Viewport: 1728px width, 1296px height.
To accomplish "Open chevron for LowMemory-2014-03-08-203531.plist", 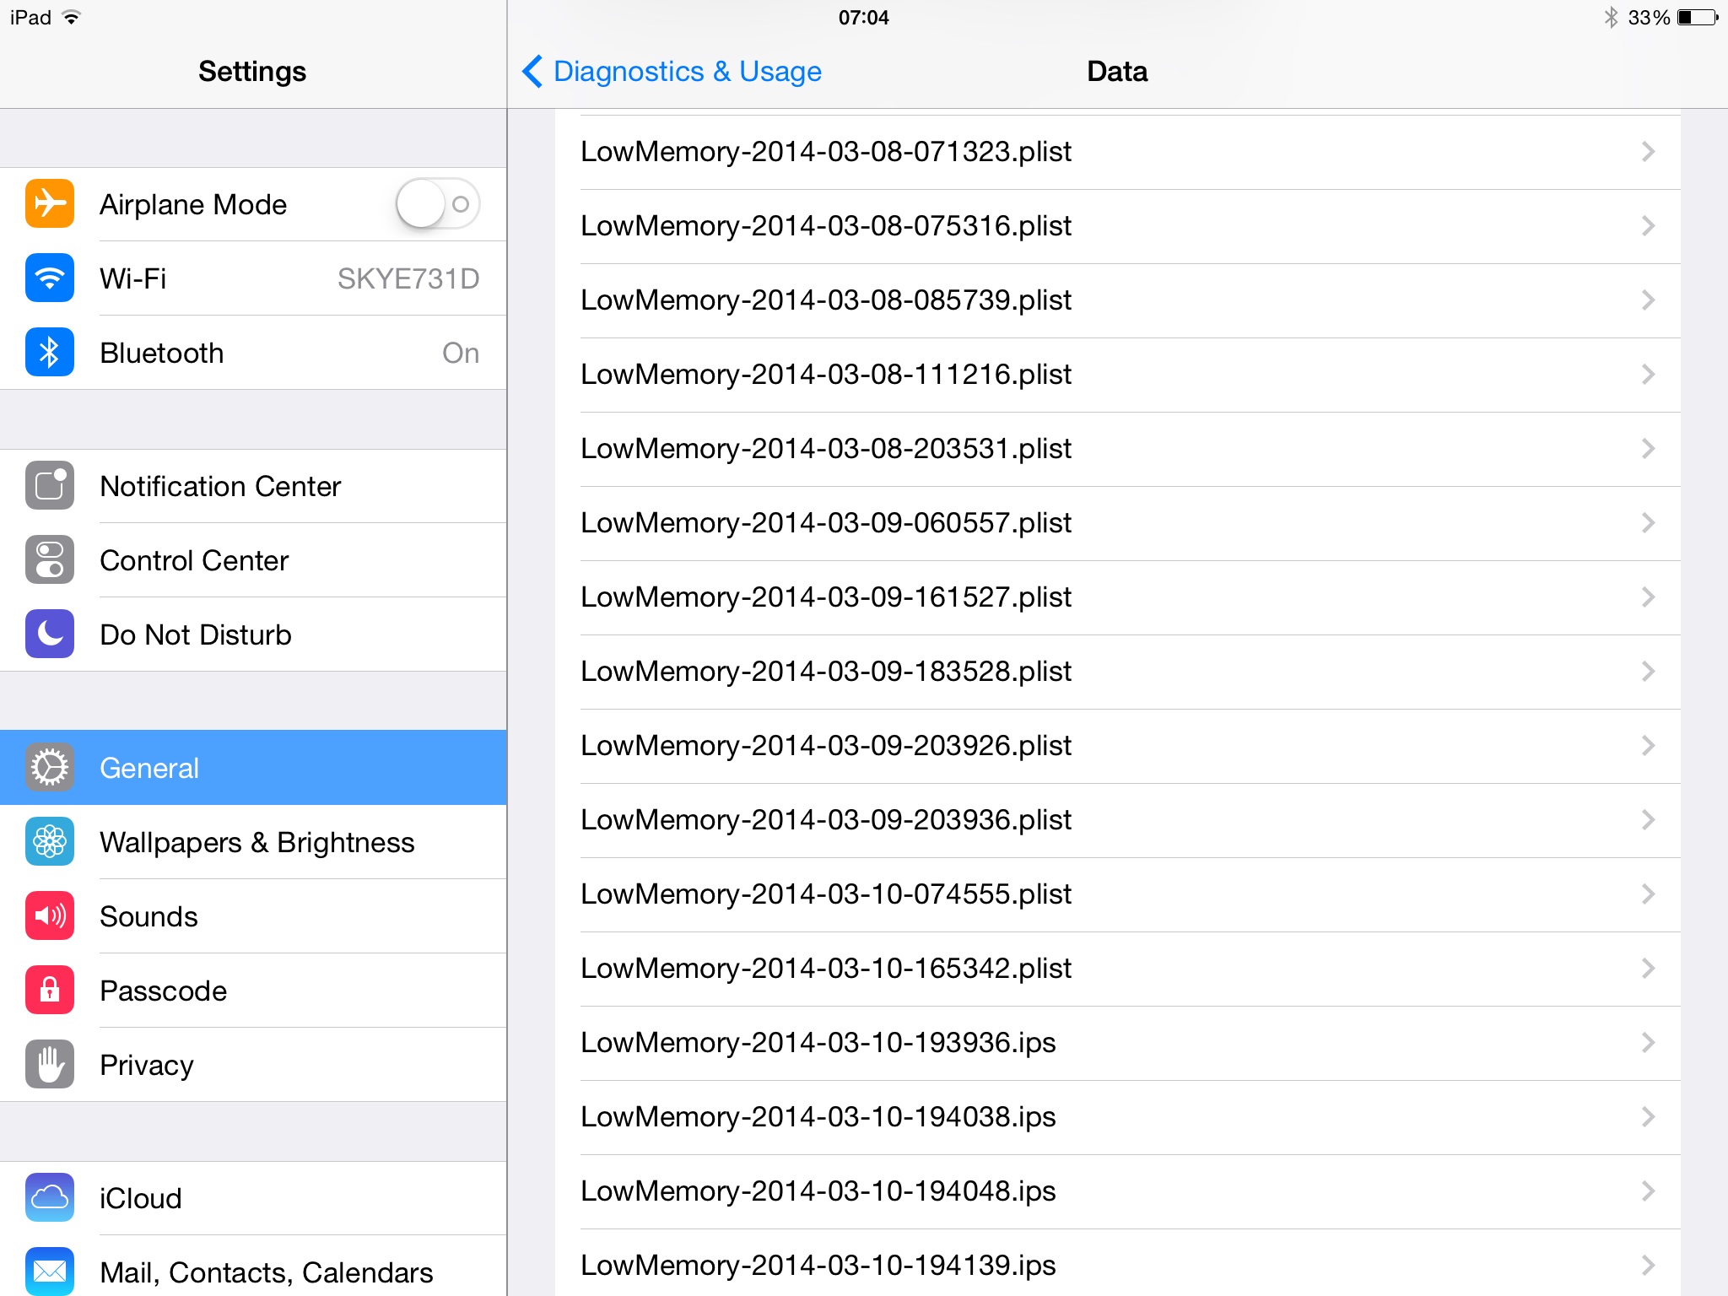I will (1648, 449).
